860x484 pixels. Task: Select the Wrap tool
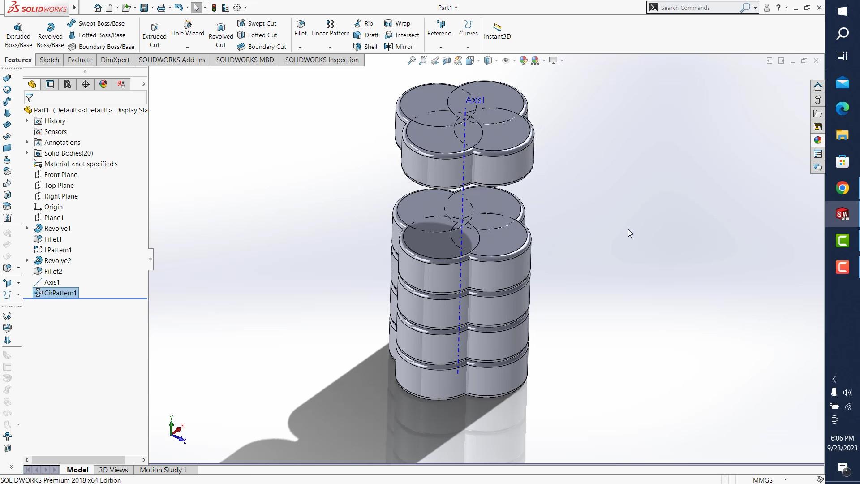(397, 23)
